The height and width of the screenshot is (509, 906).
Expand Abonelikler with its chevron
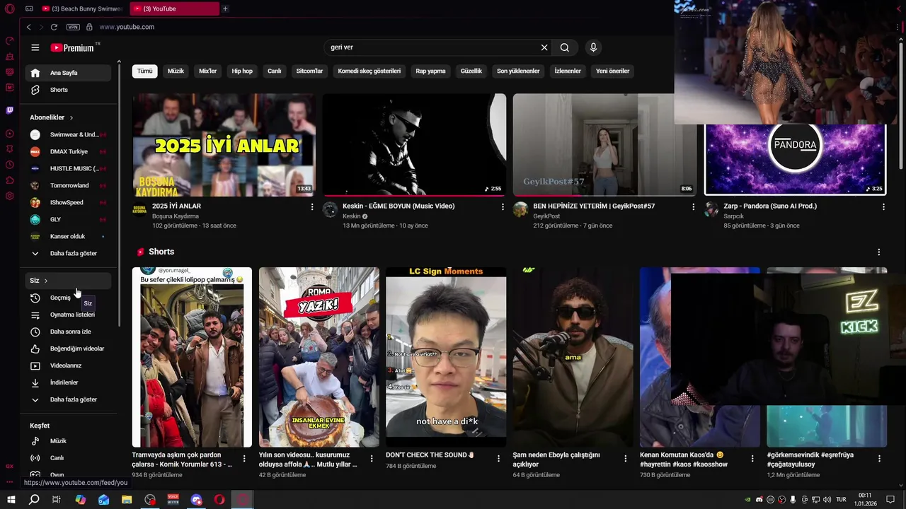point(71,117)
